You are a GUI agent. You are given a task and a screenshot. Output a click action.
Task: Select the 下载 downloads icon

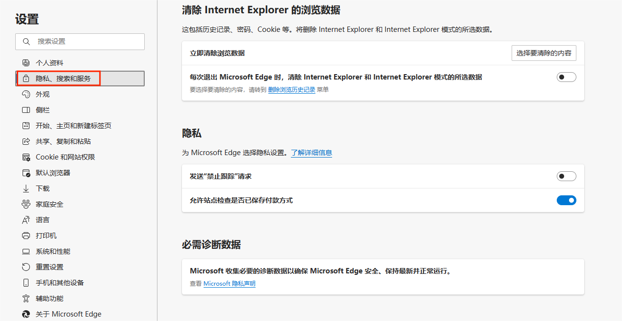tap(26, 188)
